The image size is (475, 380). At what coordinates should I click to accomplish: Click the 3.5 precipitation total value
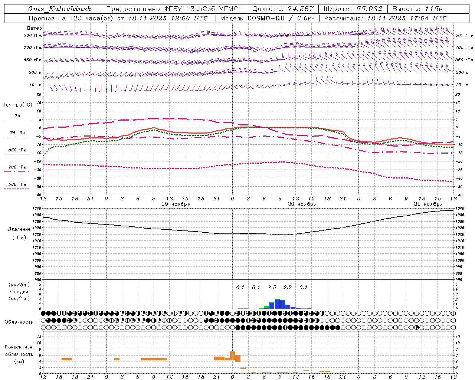click(x=272, y=287)
